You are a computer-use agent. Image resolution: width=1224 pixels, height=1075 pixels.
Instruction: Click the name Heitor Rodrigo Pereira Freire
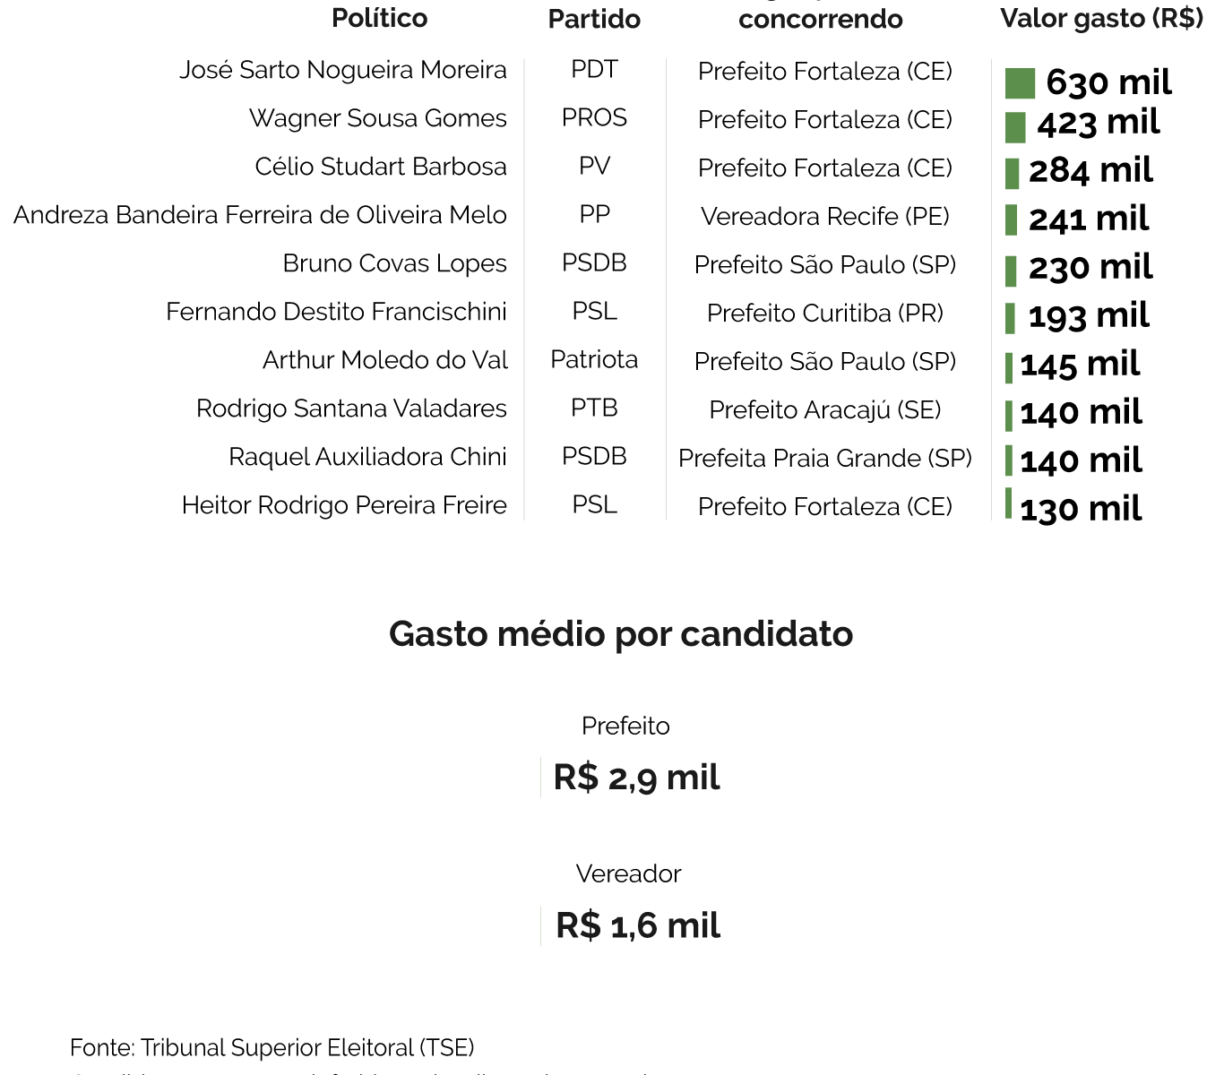click(344, 505)
